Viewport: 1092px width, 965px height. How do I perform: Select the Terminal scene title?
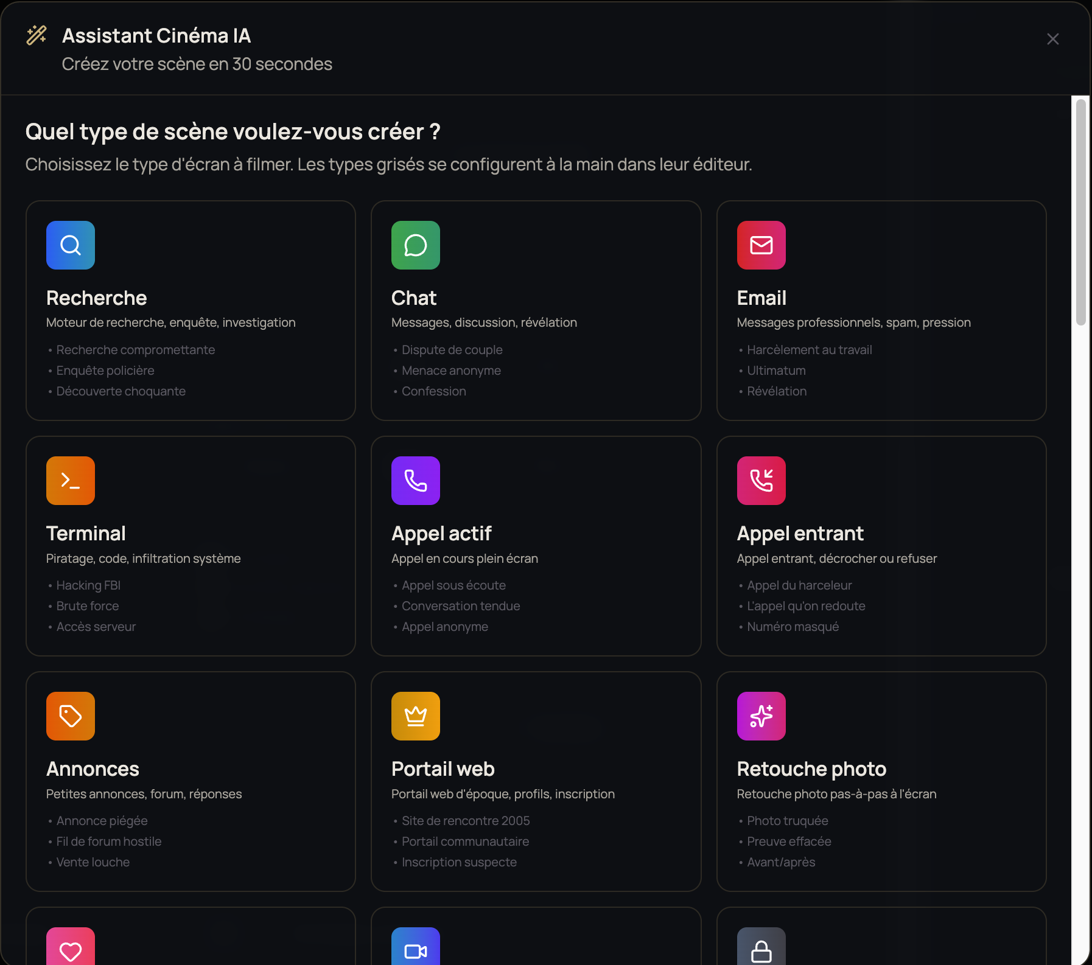point(86,534)
